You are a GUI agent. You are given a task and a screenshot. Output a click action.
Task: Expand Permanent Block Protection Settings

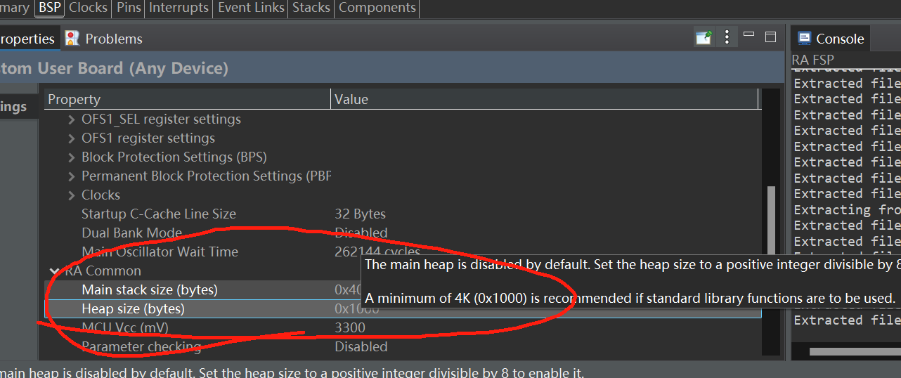(71, 176)
